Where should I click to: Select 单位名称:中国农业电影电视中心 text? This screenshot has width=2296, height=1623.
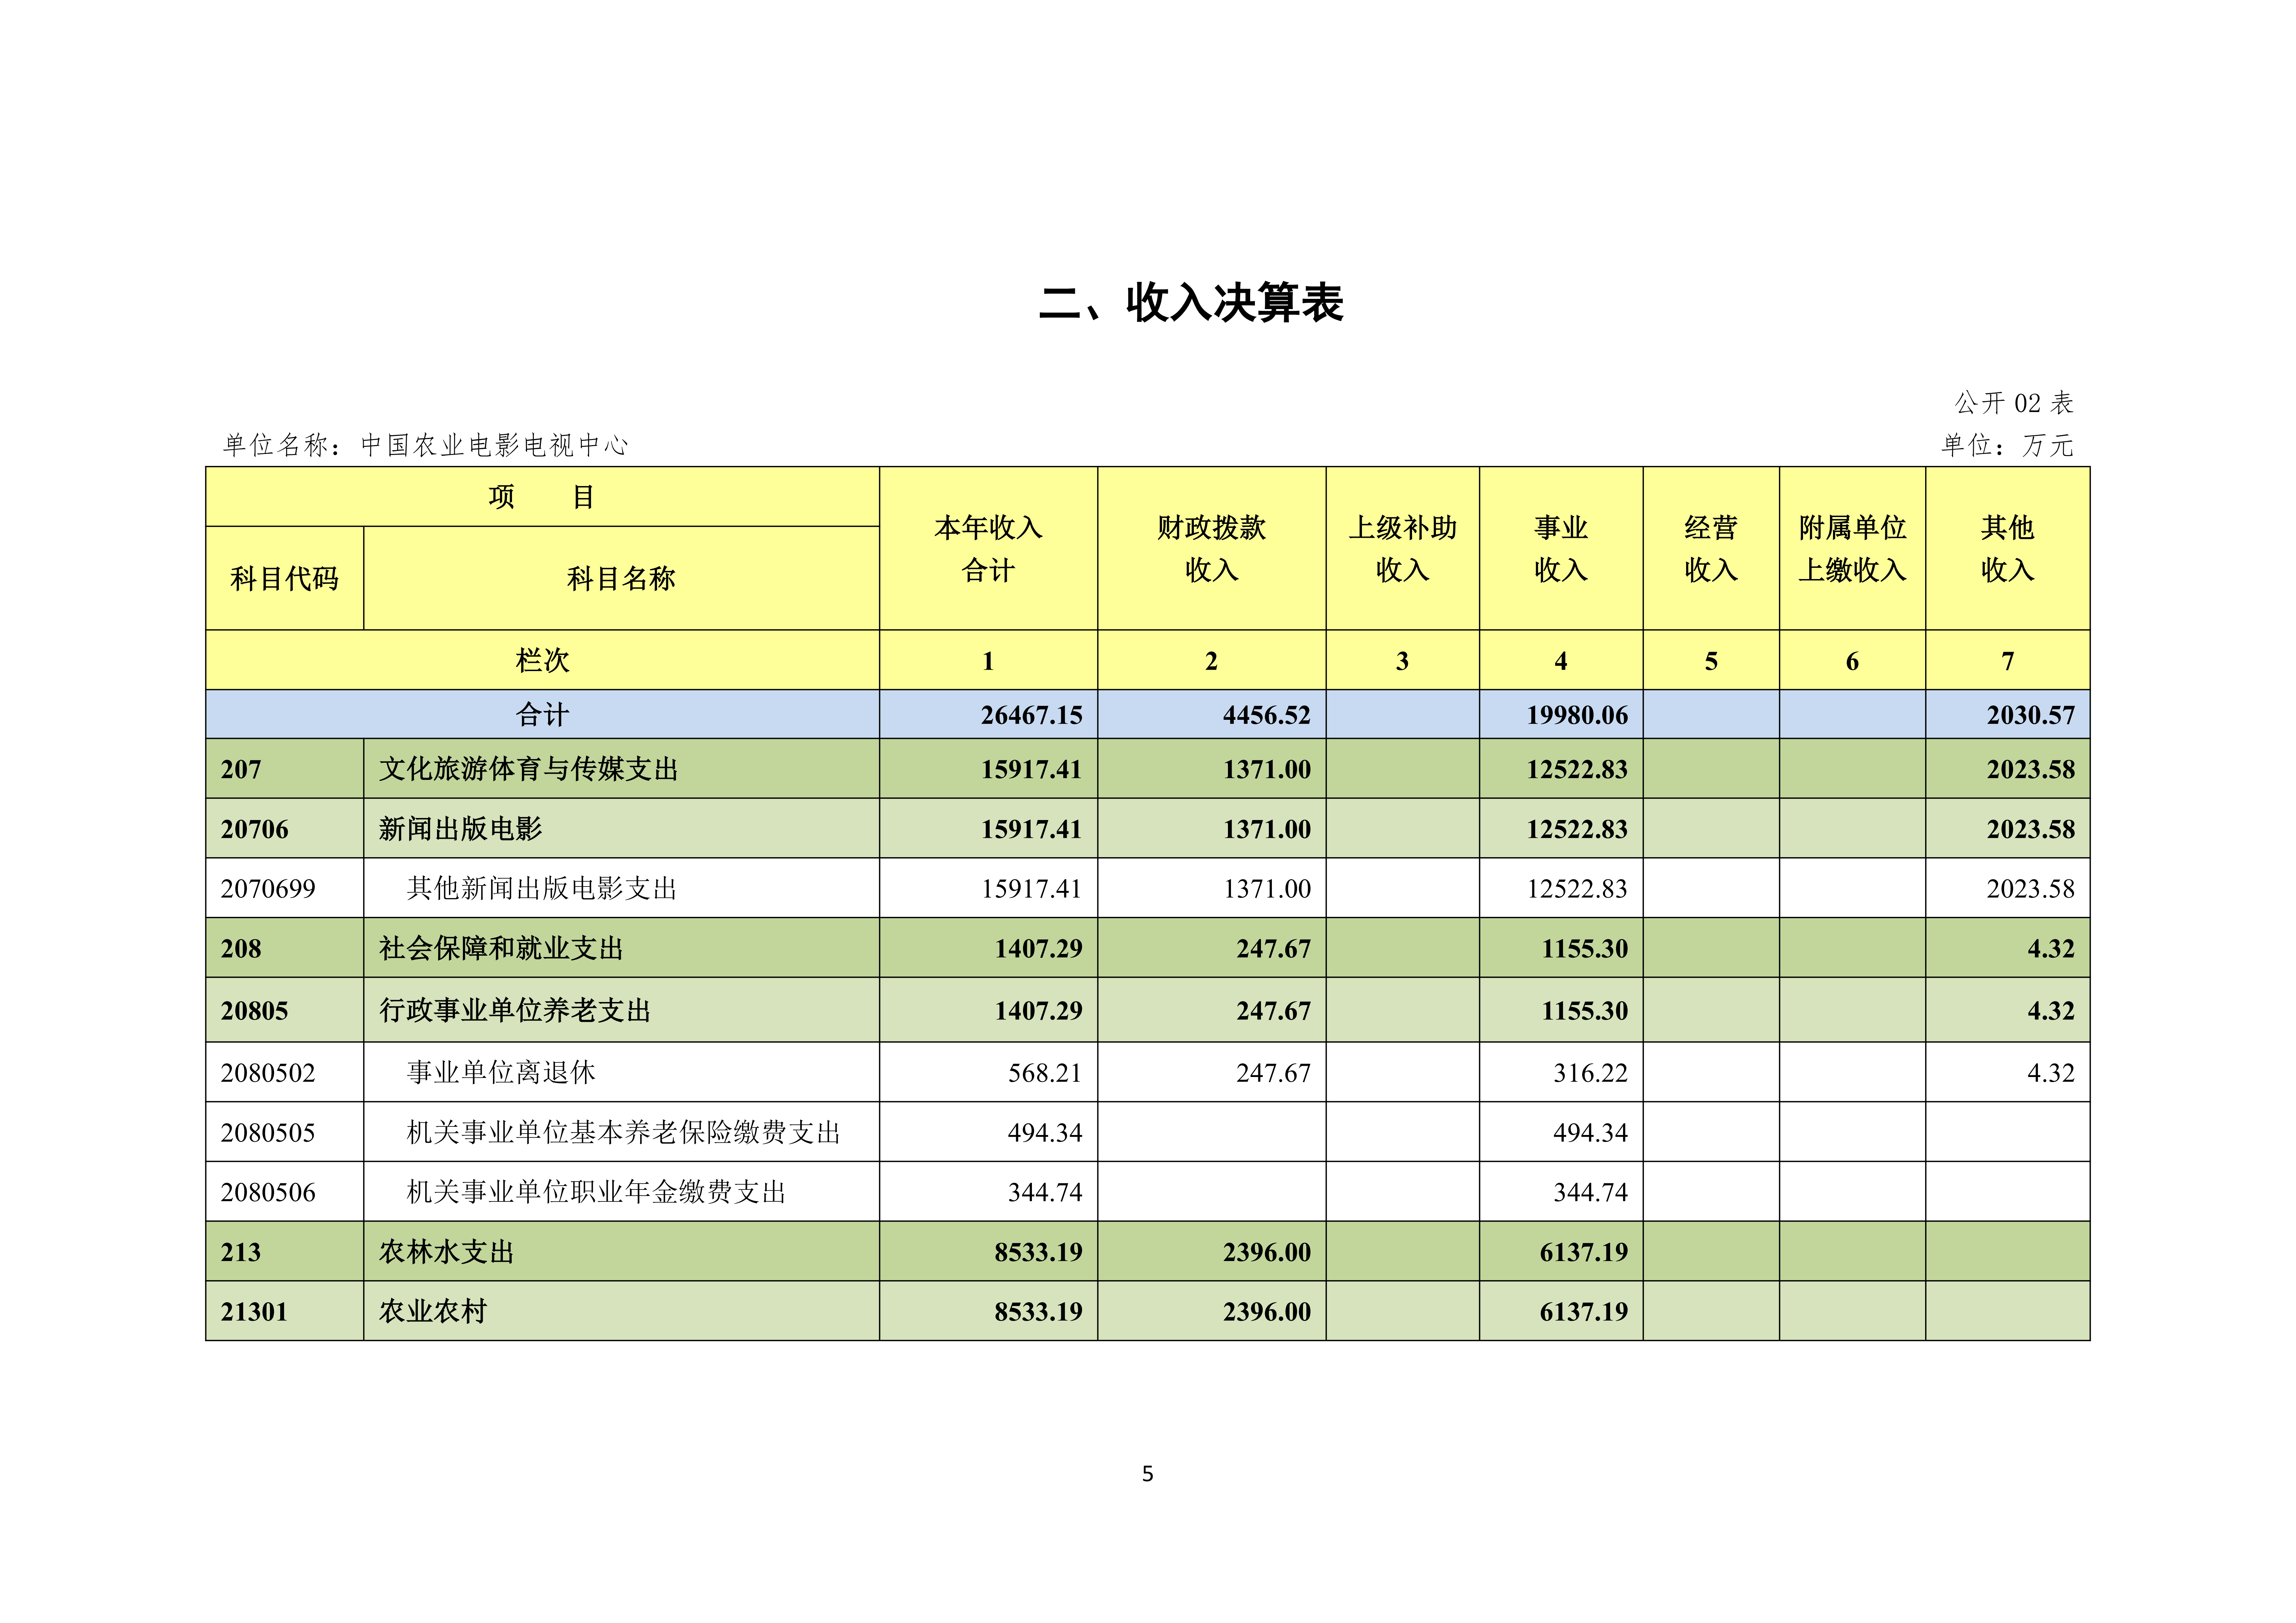point(426,445)
